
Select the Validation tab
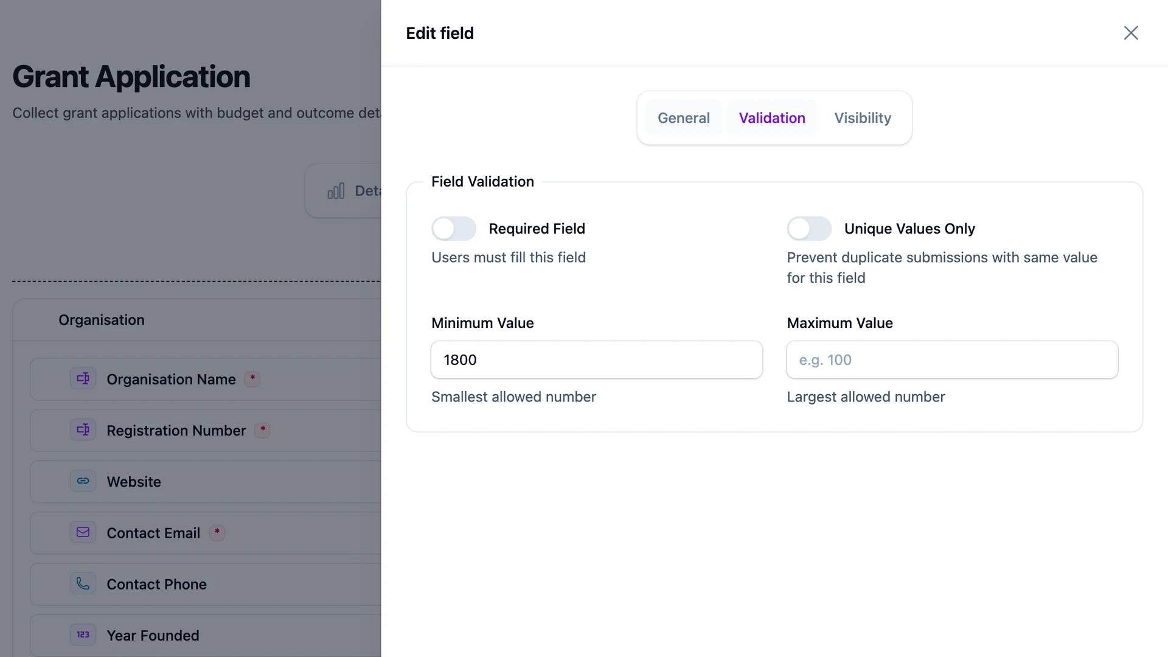(x=771, y=118)
